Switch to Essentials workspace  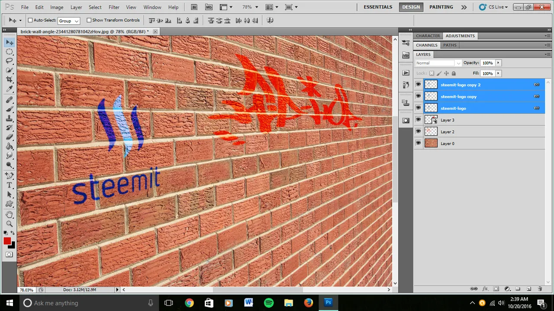click(x=378, y=7)
